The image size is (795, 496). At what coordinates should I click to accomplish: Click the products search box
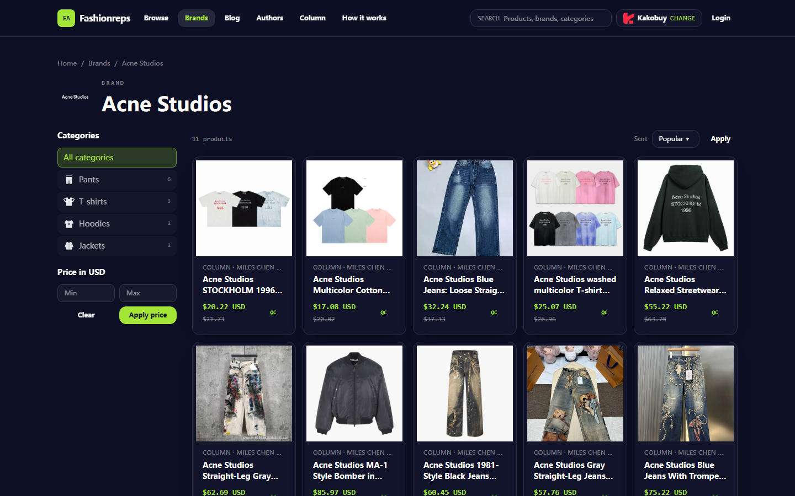click(541, 18)
